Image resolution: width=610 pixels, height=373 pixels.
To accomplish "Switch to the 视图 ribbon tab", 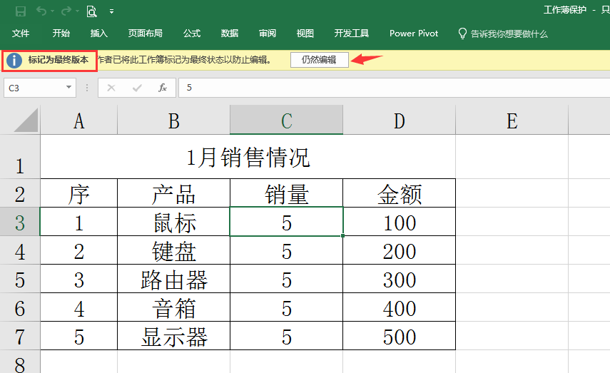I will [x=305, y=34].
